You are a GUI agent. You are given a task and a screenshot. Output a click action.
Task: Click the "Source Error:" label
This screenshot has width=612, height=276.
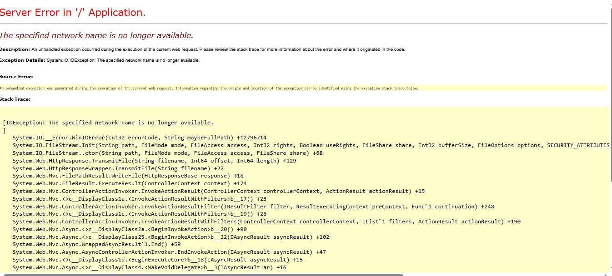(16, 77)
